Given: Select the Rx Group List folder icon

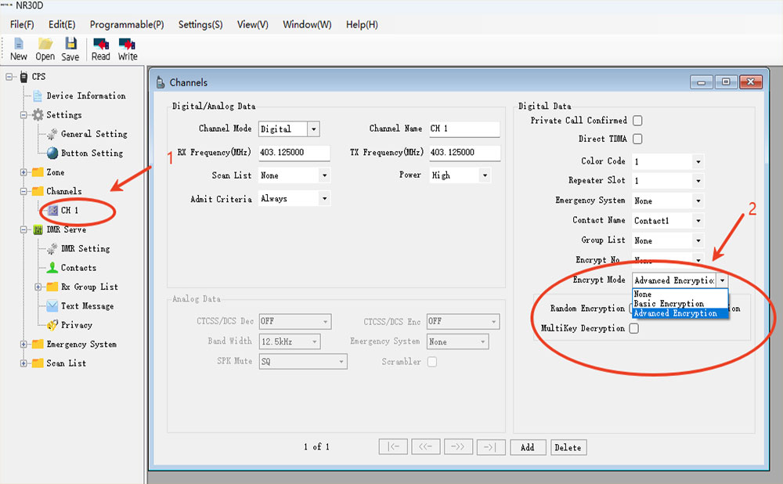Looking at the screenshot, I should tap(52, 287).
